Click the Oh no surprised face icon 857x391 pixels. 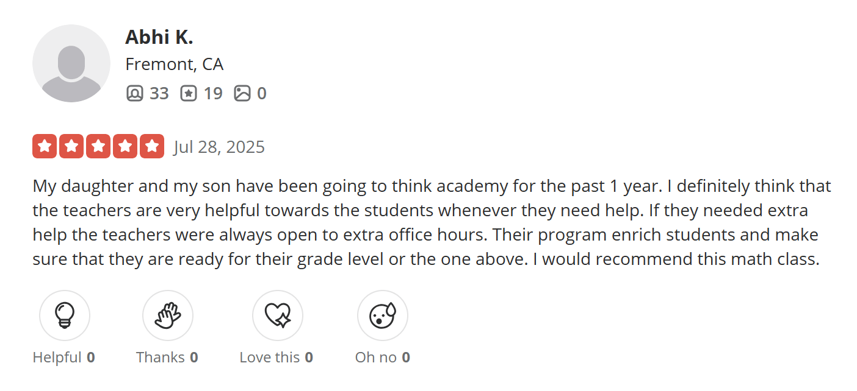(383, 315)
